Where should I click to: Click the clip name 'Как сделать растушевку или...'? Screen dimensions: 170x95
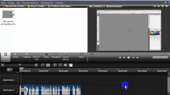pos(8,23)
